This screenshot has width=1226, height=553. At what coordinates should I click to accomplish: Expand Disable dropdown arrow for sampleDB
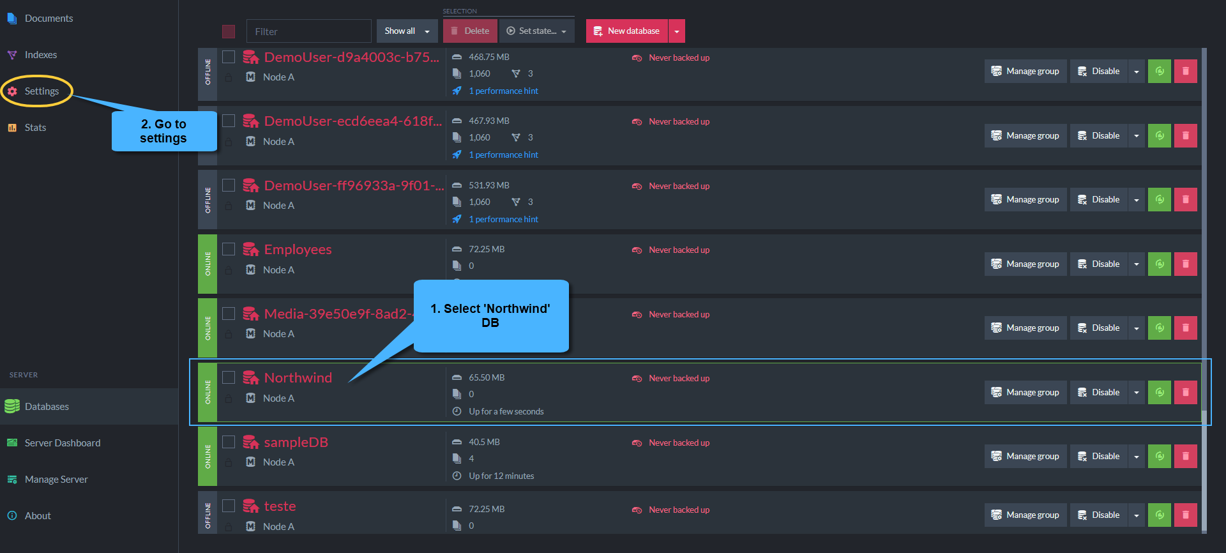[1136, 456]
